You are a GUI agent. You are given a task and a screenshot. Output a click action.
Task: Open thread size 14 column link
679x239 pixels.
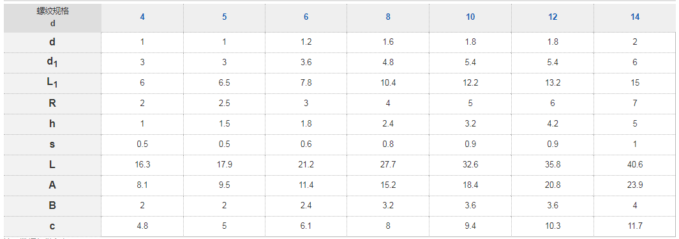635,17
